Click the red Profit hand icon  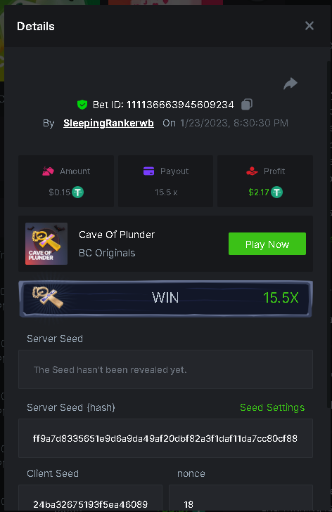pyautogui.click(x=252, y=171)
